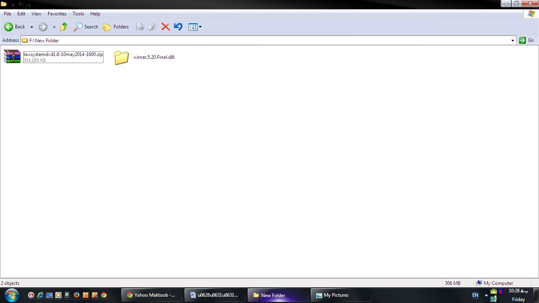Open the Favorites menu

pos(57,13)
